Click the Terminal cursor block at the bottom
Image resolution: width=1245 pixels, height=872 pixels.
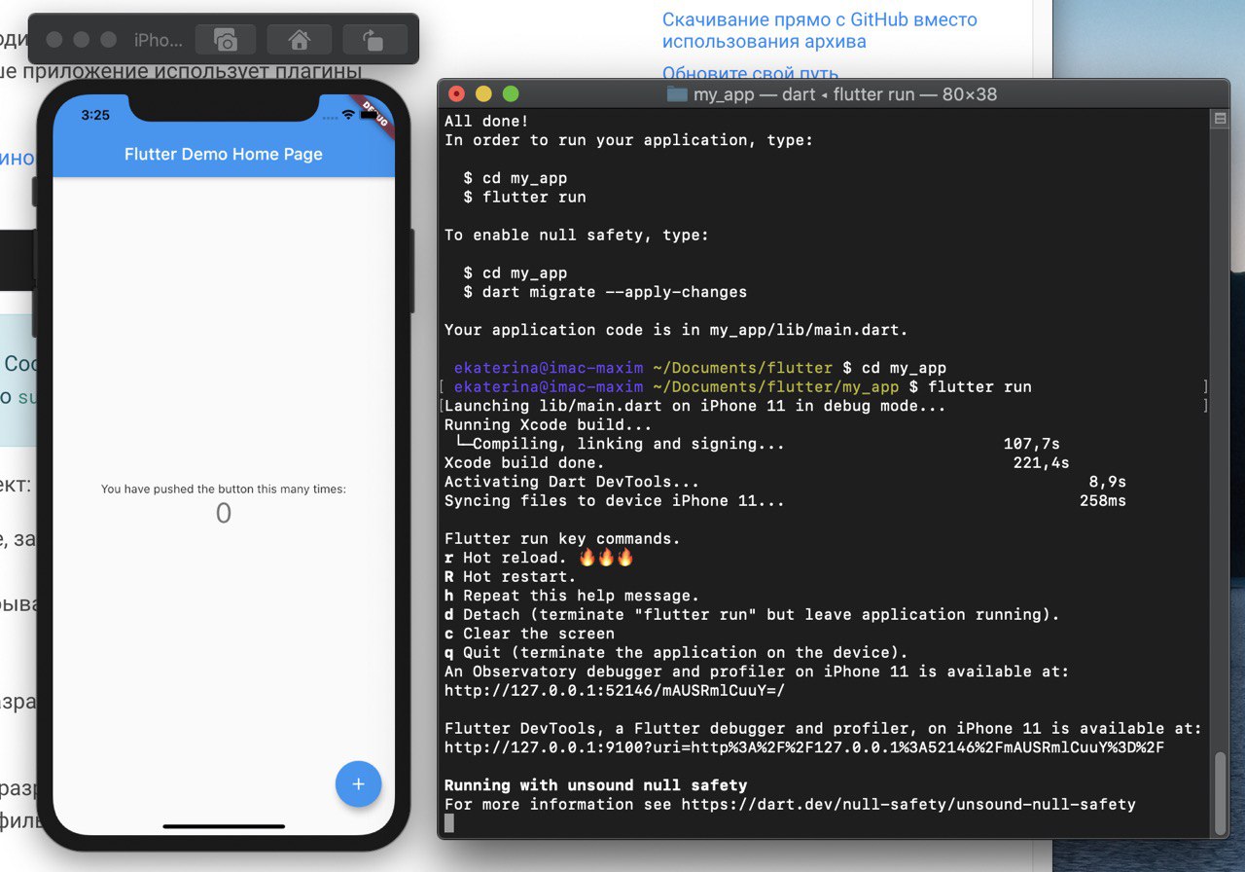tap(448, 823)
